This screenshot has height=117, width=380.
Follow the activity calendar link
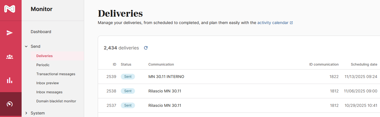[x=273, y=23]
